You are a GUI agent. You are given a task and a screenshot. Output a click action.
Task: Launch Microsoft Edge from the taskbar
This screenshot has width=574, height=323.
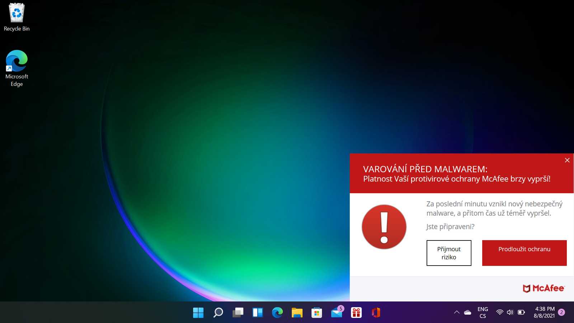click(277, 313)
